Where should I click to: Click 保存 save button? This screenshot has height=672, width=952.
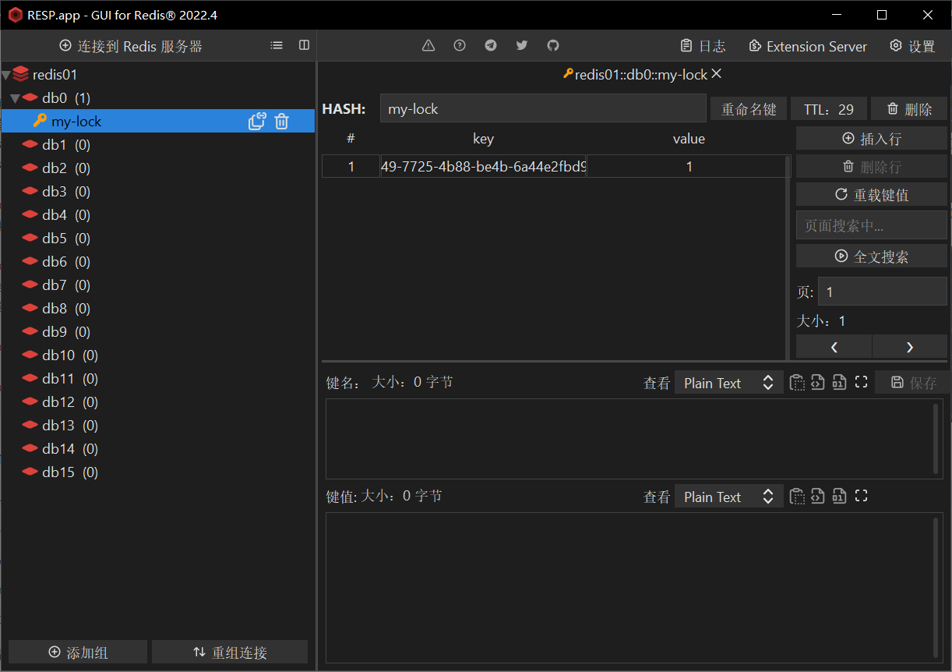[914, 383]
